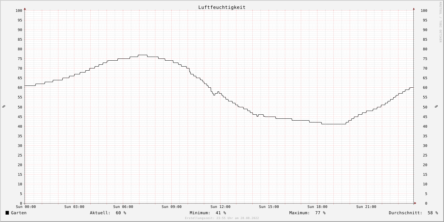The image size is (444, 222).
Task: Click the 0 label on left axis
Action: tap(21, 203)
